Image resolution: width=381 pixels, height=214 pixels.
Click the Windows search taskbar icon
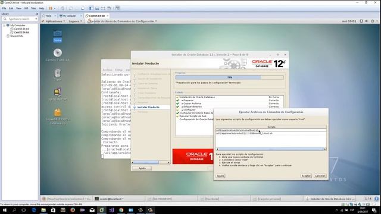click(x=14, y=210)
